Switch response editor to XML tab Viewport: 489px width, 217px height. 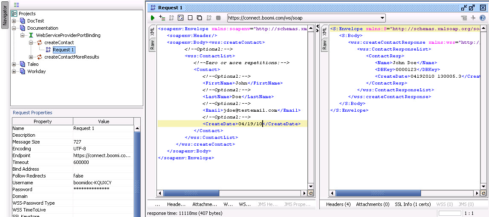pyautogui.click(x=324, y=31)
